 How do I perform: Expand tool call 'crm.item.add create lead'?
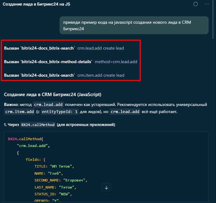(x=64, y=75)
